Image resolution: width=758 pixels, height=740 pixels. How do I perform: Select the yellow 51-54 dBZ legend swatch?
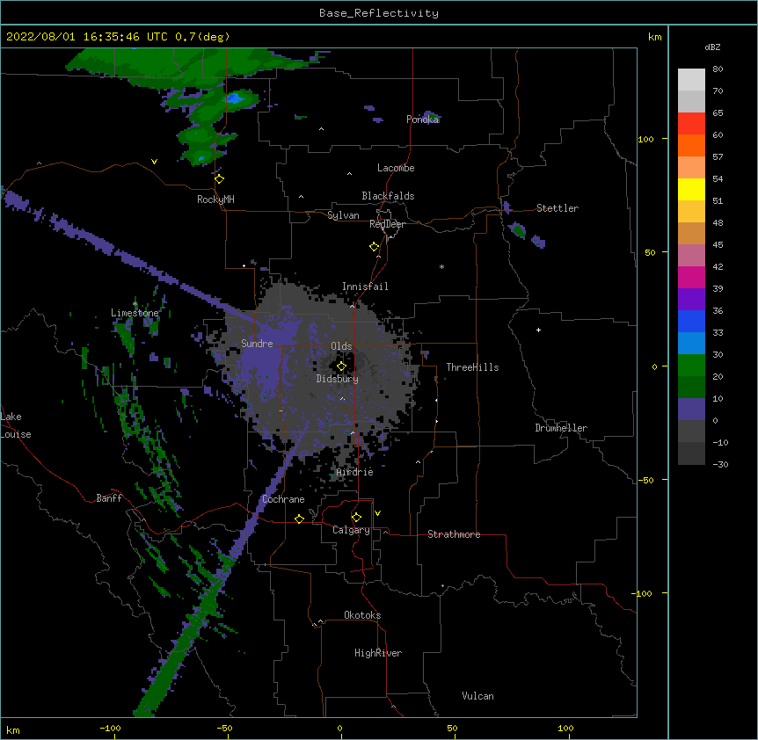(691, 189)
